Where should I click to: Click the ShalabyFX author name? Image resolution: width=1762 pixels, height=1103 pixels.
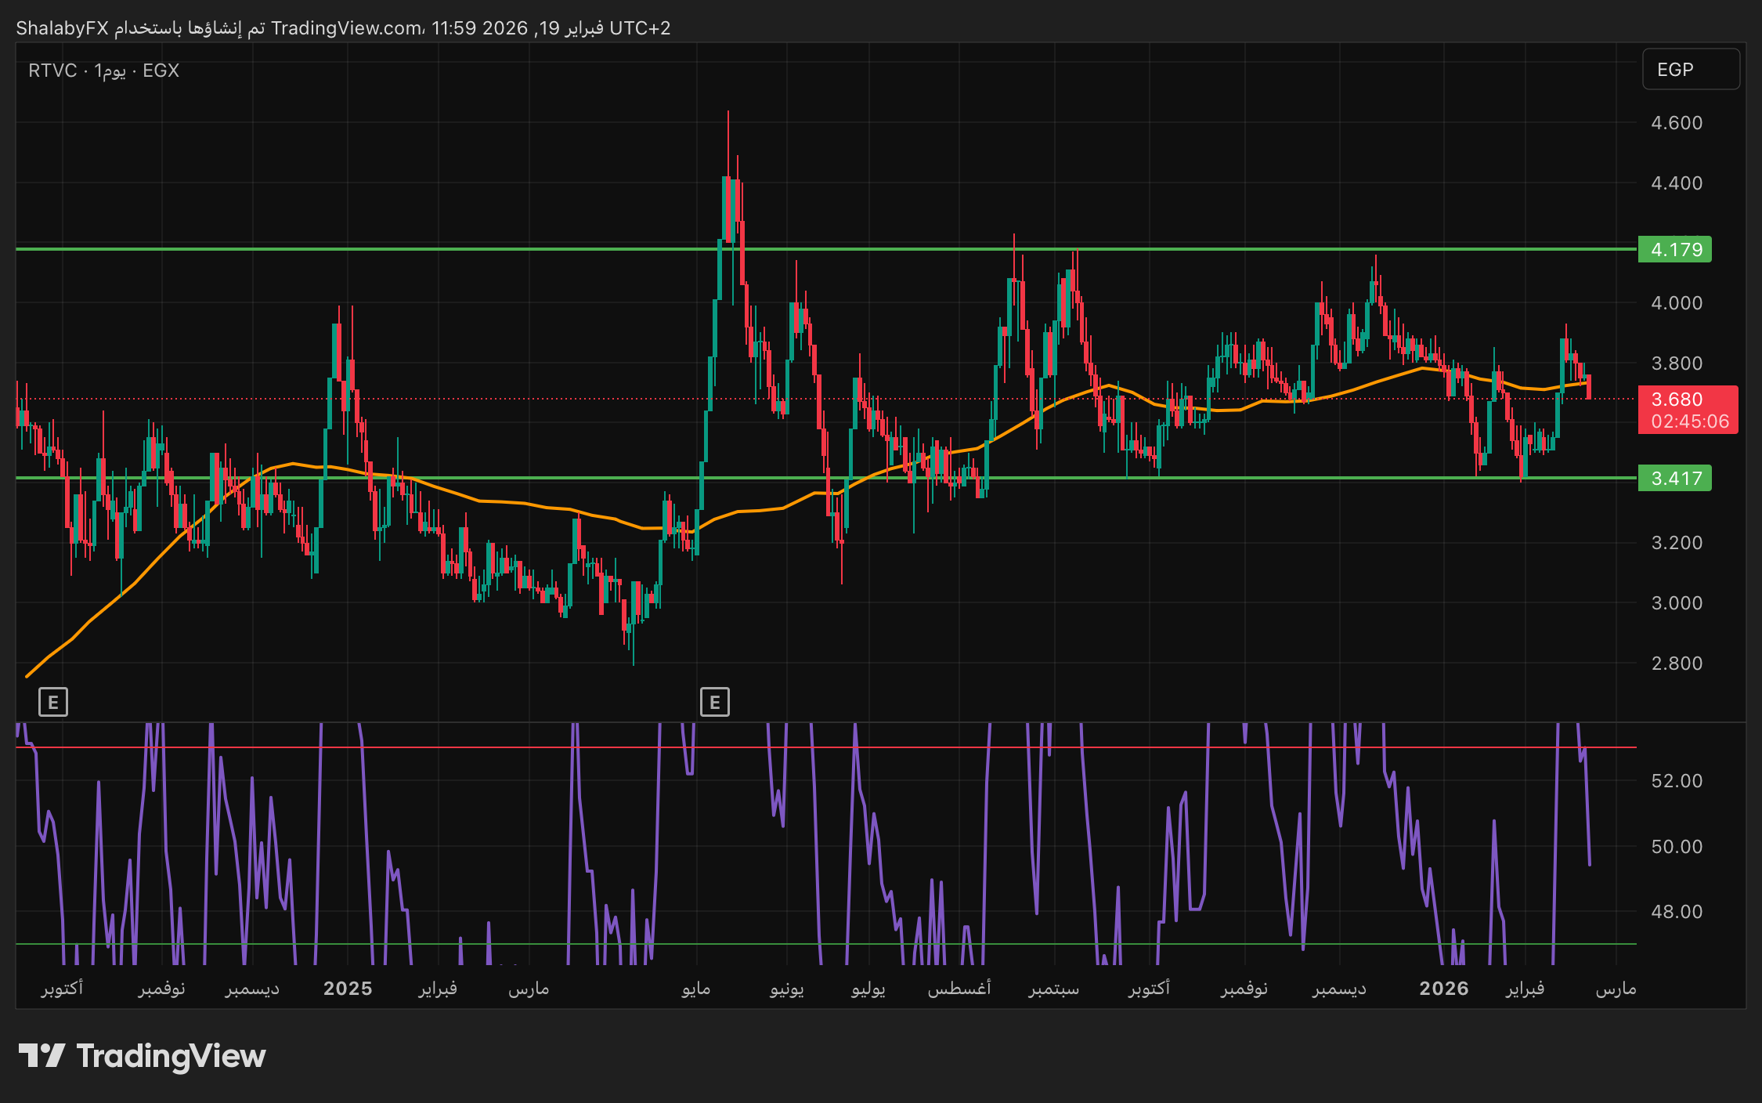pyautogui.click(x=62, y=28)
